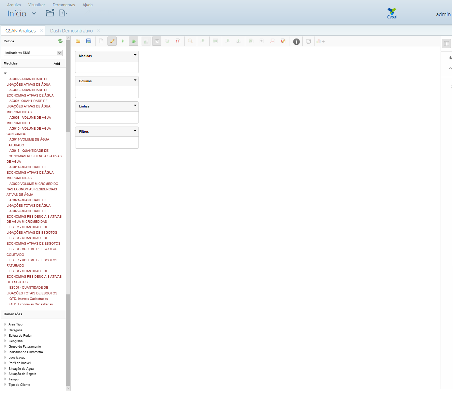
Task: Toggle edit mode with the pencil icon
Action: 112,41
